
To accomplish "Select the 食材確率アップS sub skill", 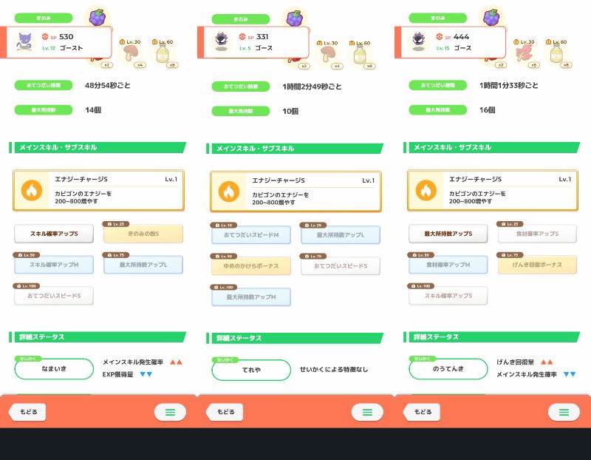I will (x=538, y=234).
